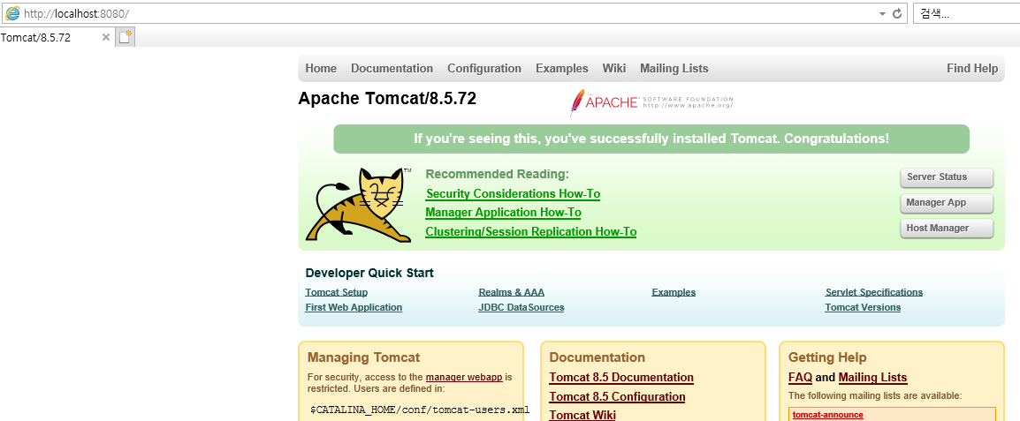Viewport: 1020px width, 421px height.
Task: Open Tomcat Versions link
Action: (x=863, y=307)
